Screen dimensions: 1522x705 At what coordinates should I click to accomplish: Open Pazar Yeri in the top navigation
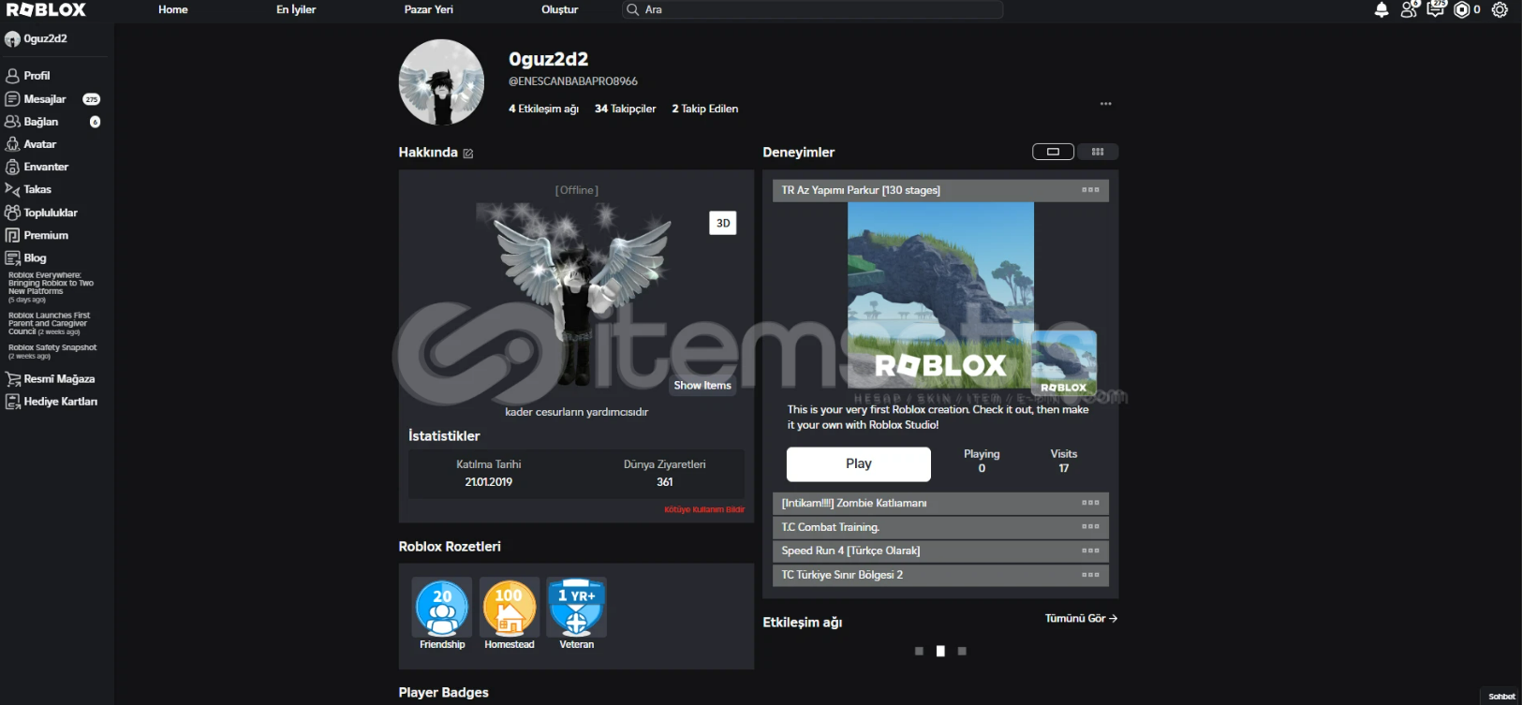[429, 10]
